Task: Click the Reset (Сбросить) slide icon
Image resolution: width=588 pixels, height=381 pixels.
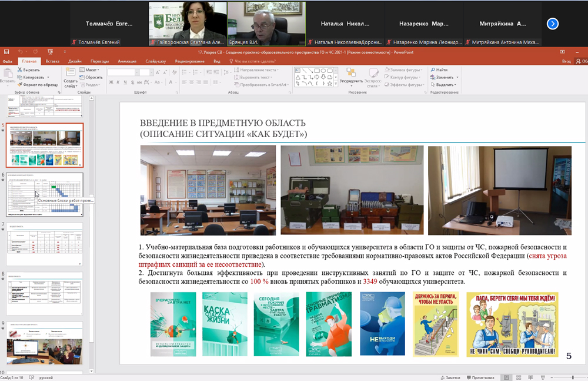Action: 82,77
